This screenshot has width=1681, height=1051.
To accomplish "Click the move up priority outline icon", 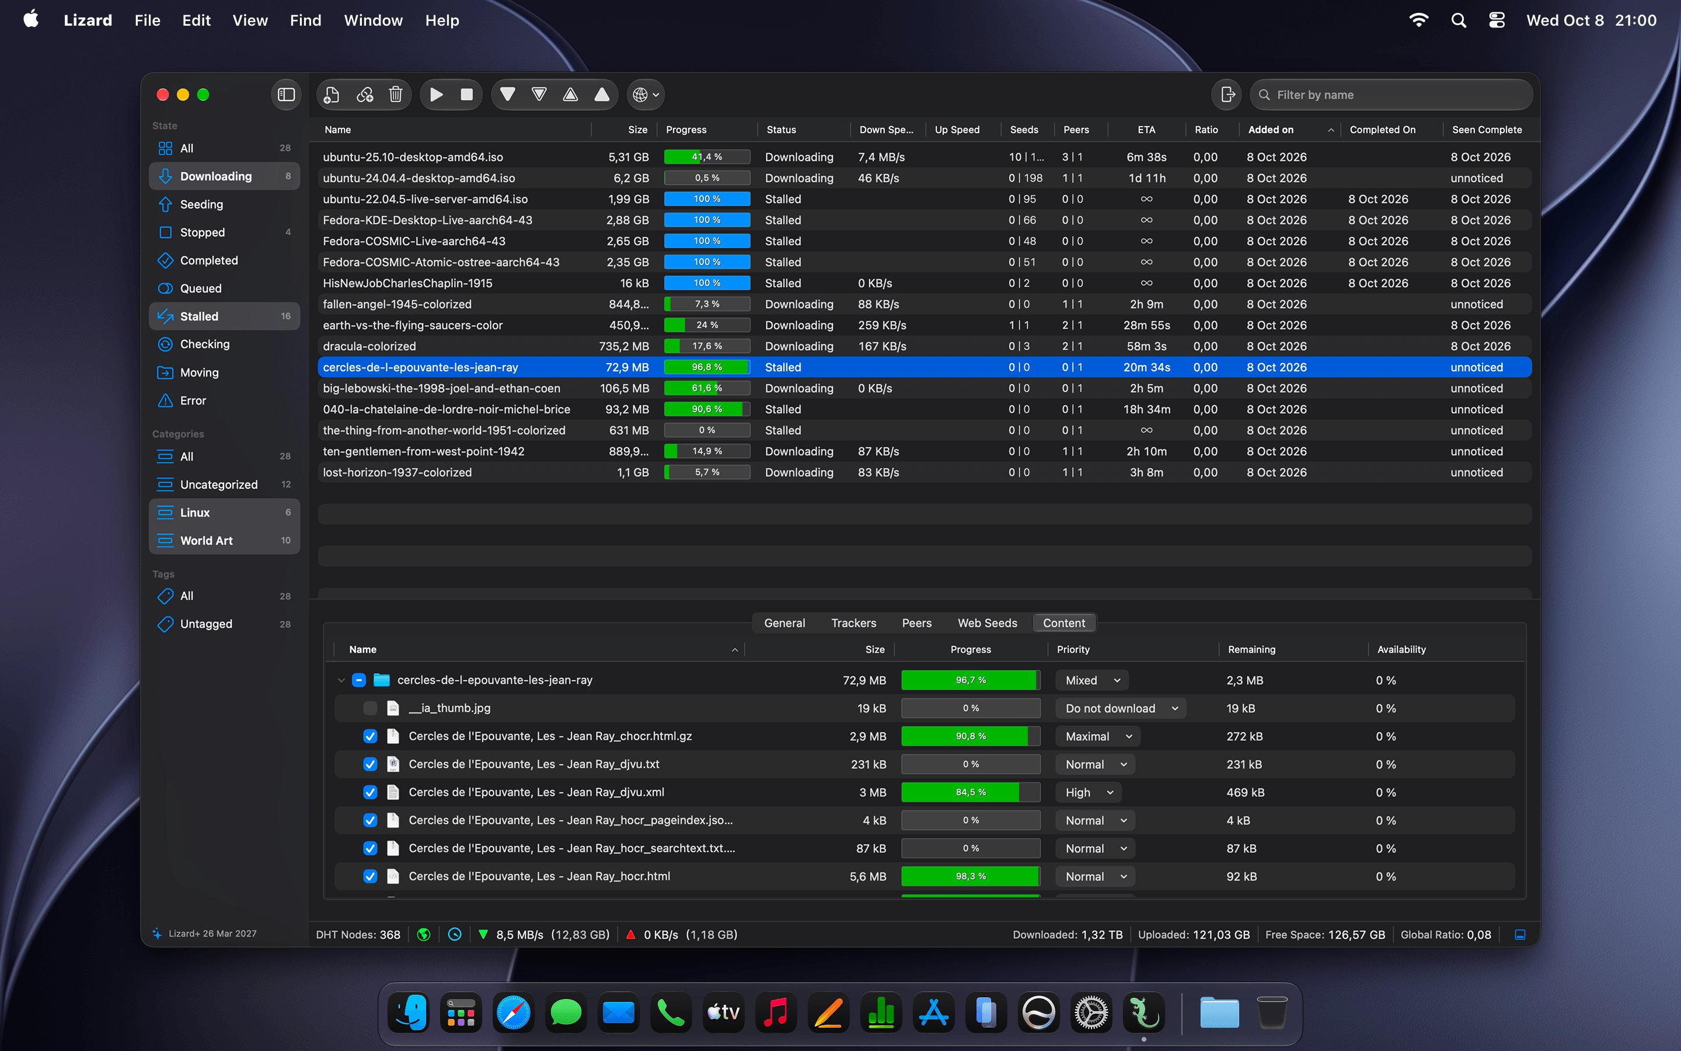I will point(570,95).
